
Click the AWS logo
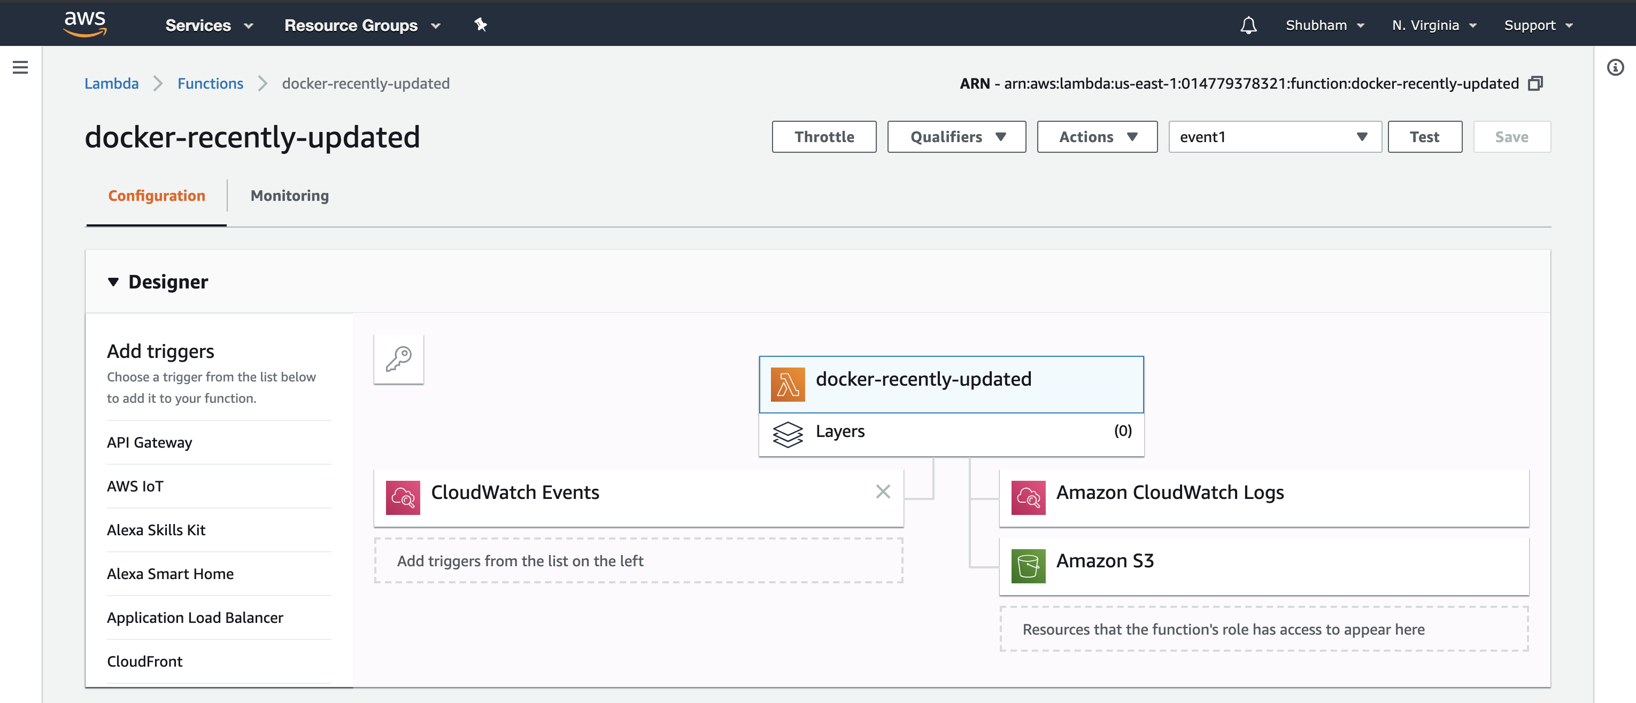tap(85, 24)
